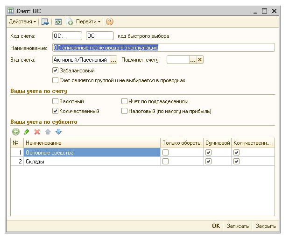Open the Вид счета selection button
The image size is (289, 240).
click(113, 60)
